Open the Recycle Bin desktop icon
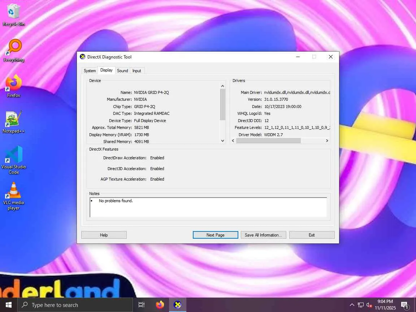The width and height of the screenshot is (416, 312). [13, 15]
